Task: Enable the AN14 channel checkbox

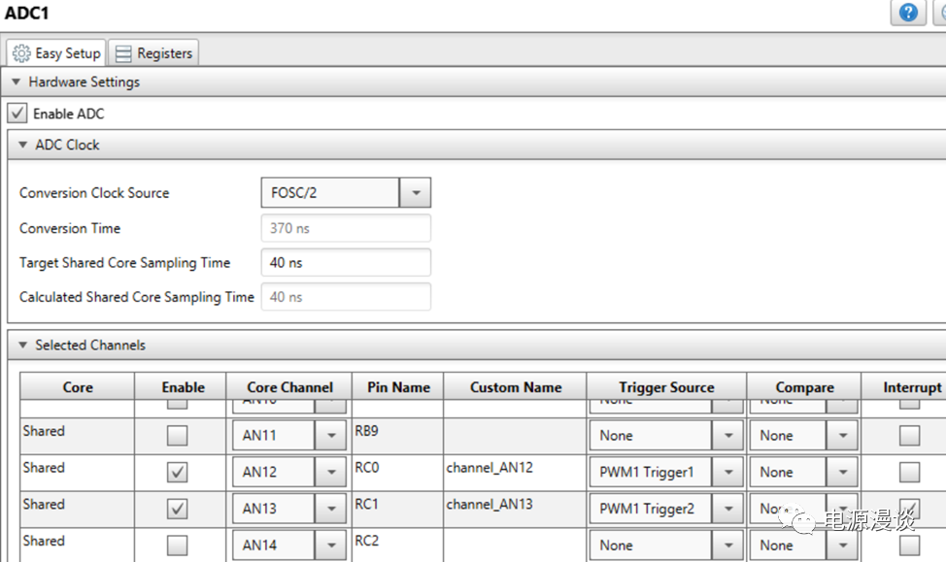Action: 178,545
